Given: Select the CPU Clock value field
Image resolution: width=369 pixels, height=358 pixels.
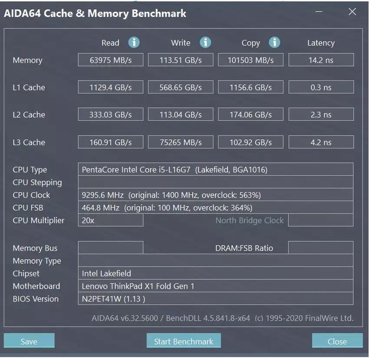Looking at the screenshot, I should [x=215, y=195].
